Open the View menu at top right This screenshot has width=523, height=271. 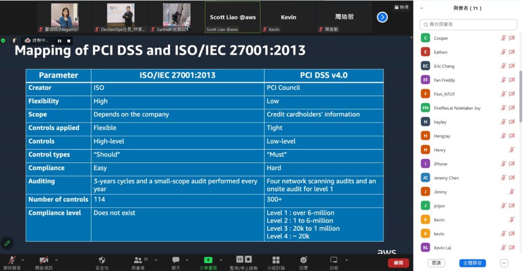click(x=401, y=7)
